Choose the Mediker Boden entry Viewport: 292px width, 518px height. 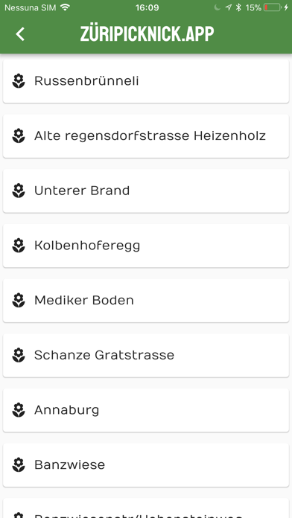[146, 301]
